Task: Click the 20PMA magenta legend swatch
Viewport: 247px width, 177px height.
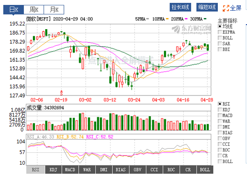Action: pyautogui.click(x=186, y=19)
